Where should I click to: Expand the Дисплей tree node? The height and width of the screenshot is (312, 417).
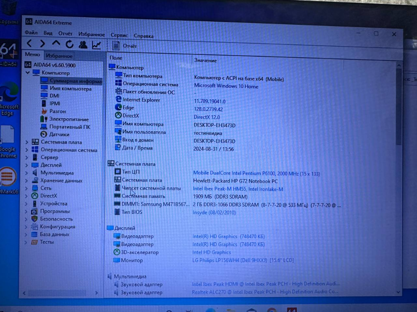[26, 165]
